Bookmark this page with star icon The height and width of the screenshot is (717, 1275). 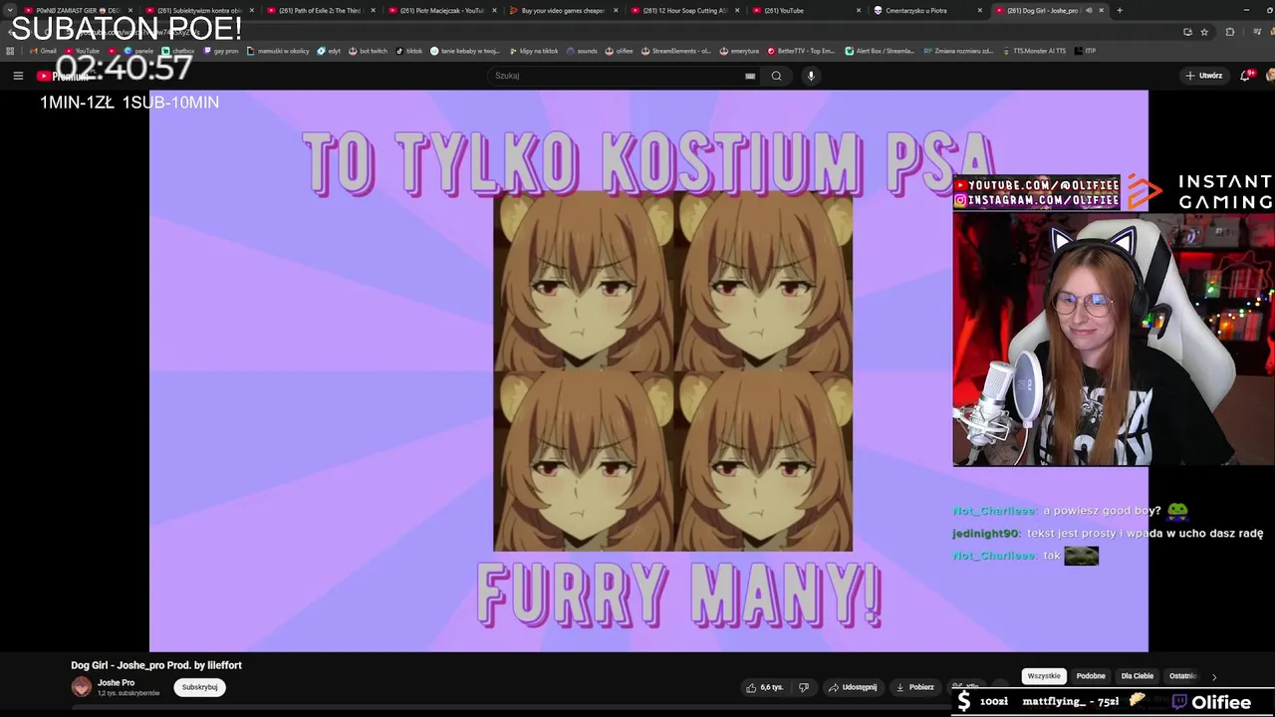point(1204,32)
